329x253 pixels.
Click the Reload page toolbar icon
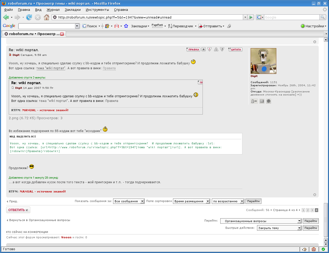point(29,17)
